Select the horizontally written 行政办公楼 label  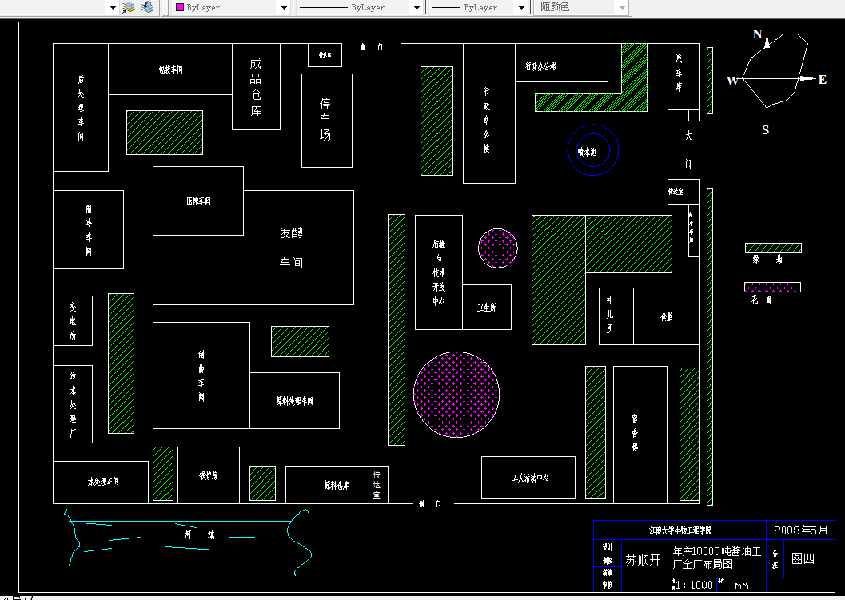click(540, 66)
